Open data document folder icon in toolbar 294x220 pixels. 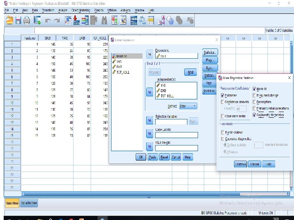[10, 20]
